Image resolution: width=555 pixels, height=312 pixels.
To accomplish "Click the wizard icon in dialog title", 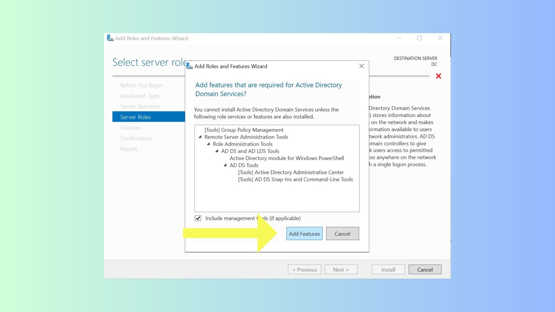I will pyautogui.click(x=190, y=66).
